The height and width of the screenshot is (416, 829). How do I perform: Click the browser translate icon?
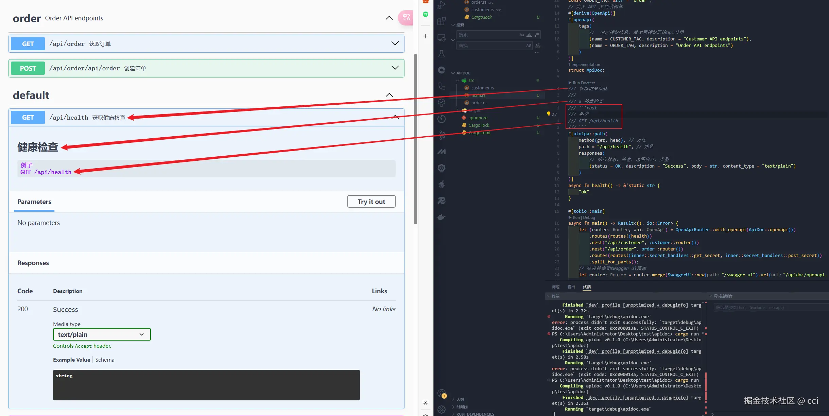click(406, 18)
